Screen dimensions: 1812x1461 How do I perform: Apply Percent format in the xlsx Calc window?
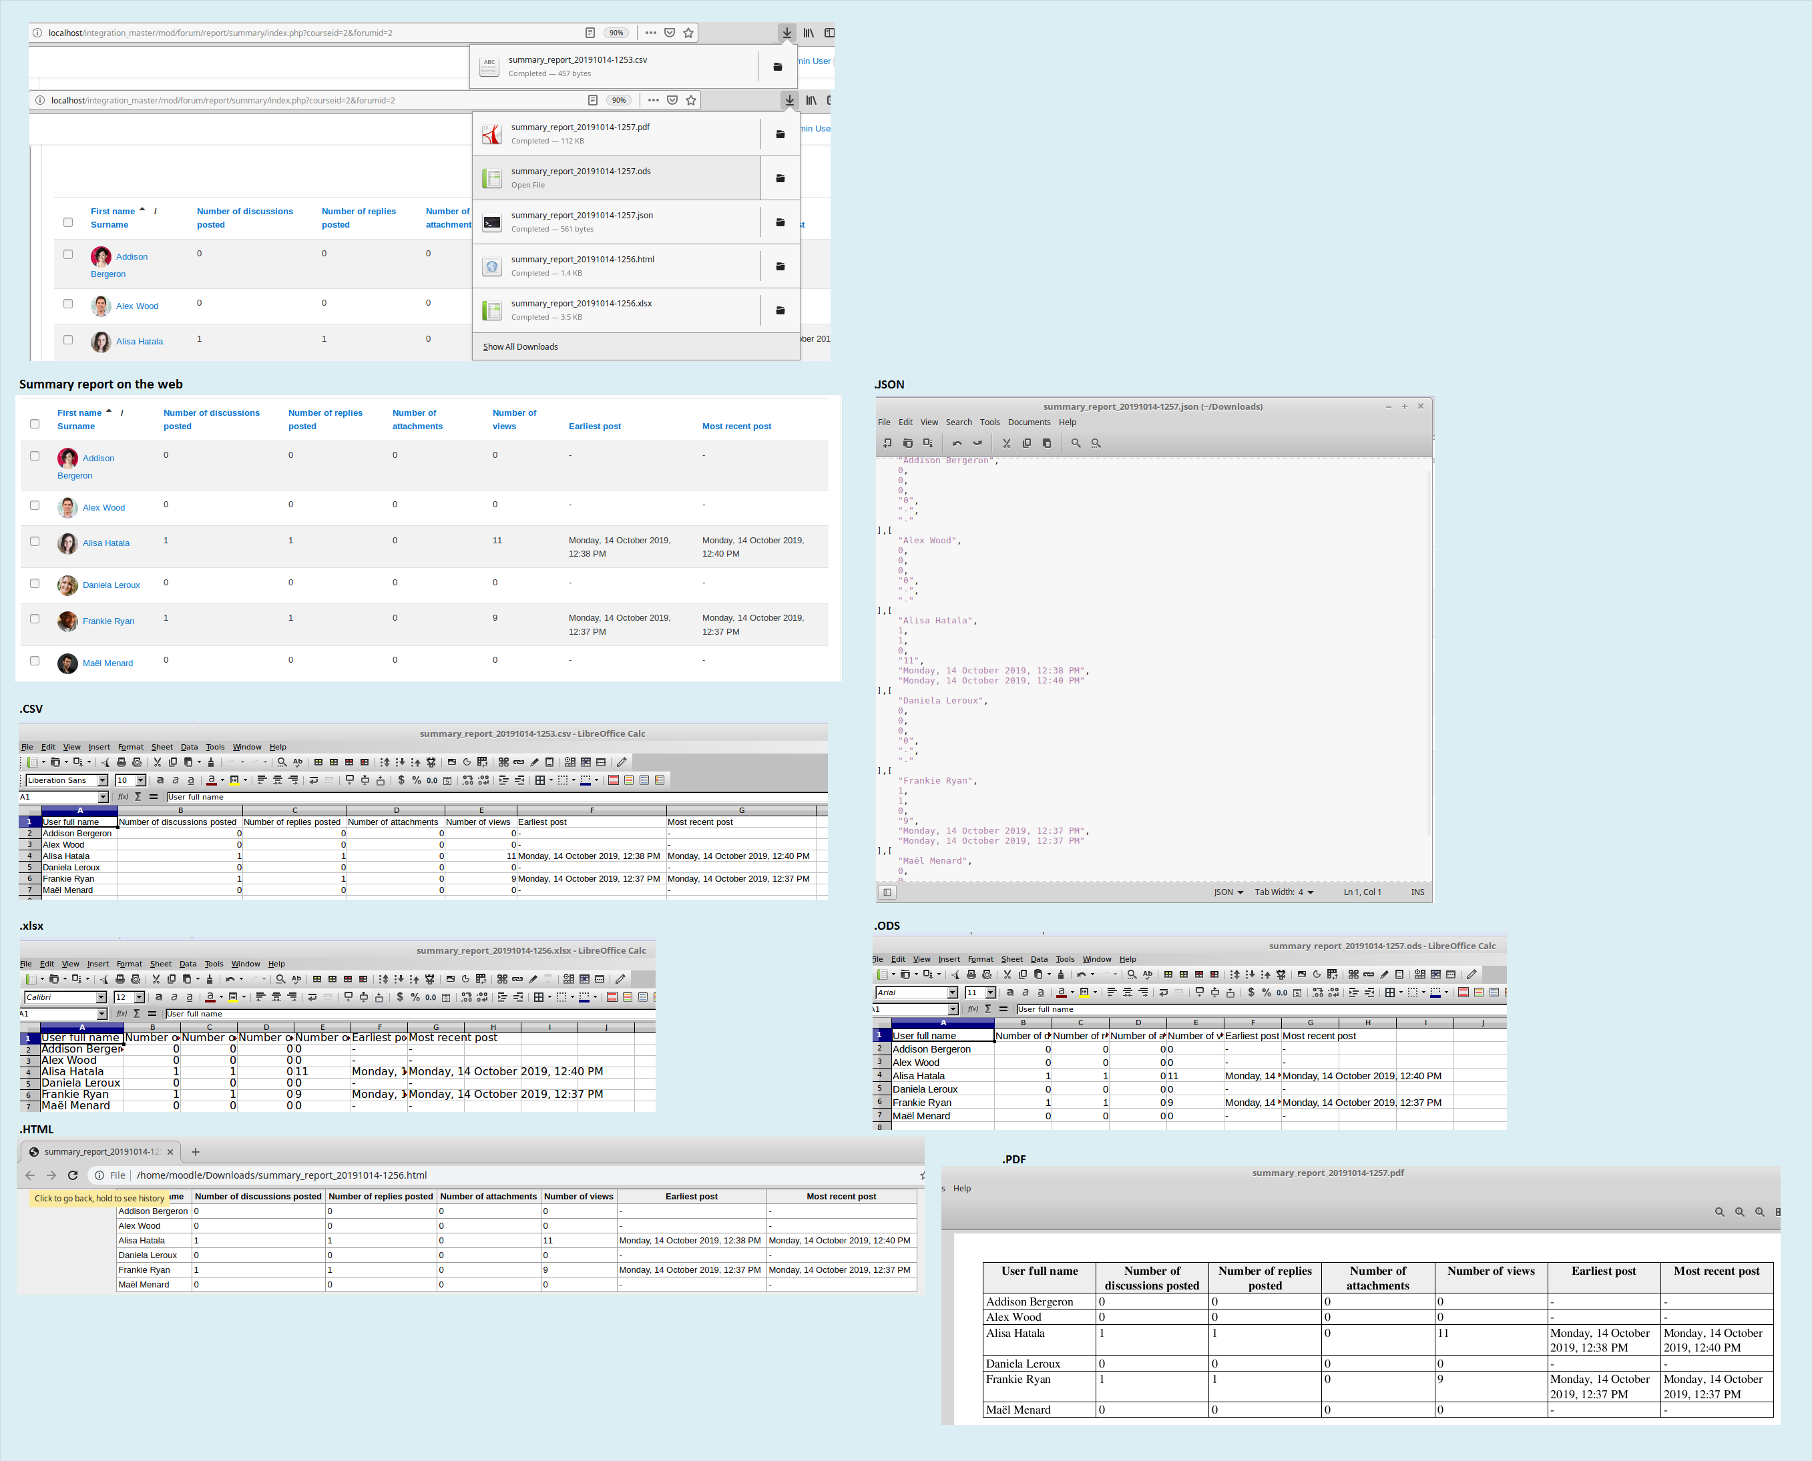415,997
